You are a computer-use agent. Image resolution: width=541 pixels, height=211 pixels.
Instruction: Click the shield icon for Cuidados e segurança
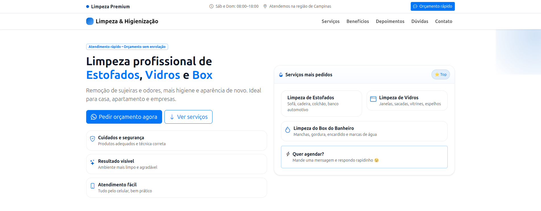92,139
